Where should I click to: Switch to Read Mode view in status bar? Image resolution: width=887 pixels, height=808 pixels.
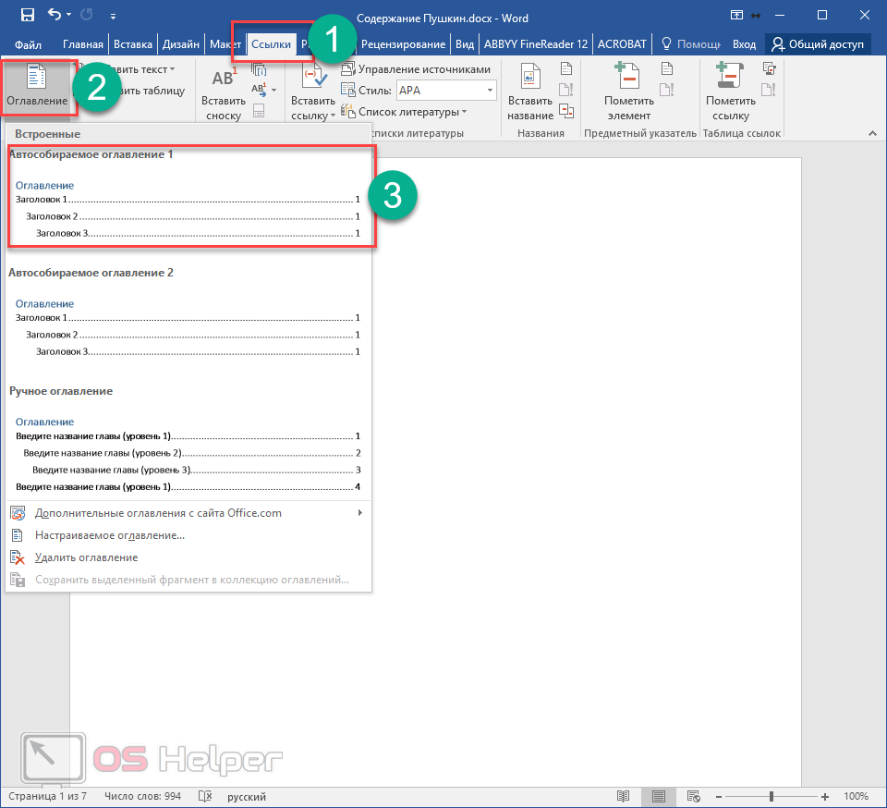pyautogui.click(x=624, y=796)
